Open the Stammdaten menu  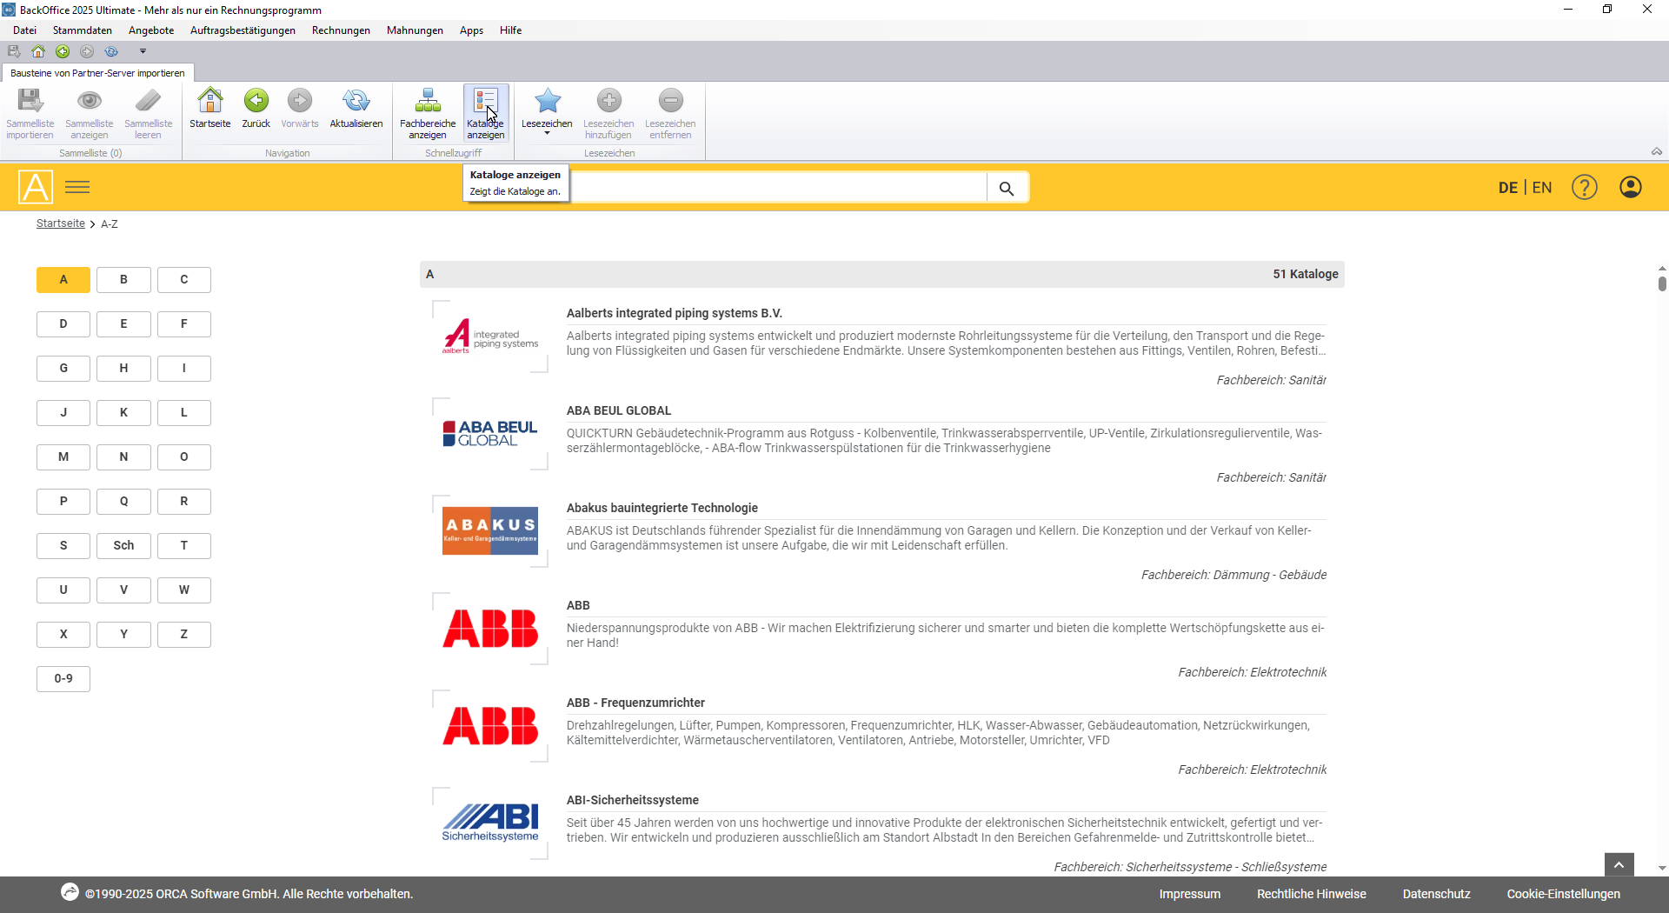click(83, 30)
